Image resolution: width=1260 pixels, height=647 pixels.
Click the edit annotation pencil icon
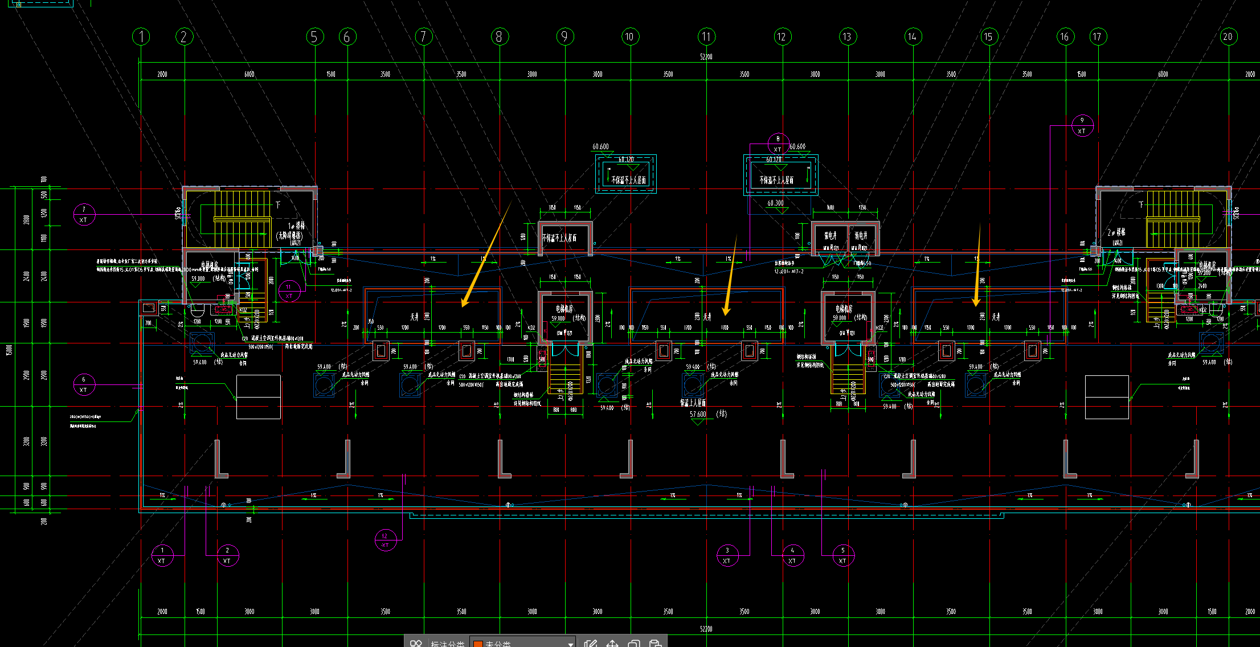coord(591,644)
